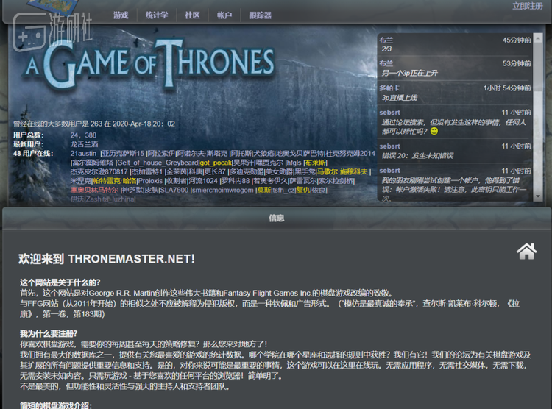Image resolution: width=552 pixels, height=409 pixels.
Task: Click the chat scrollbar down arrow
Action: 538,196
